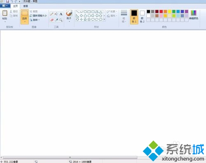Open the blue Paint file menu
The height and width of the screenshot is (163, 206).
5,6
